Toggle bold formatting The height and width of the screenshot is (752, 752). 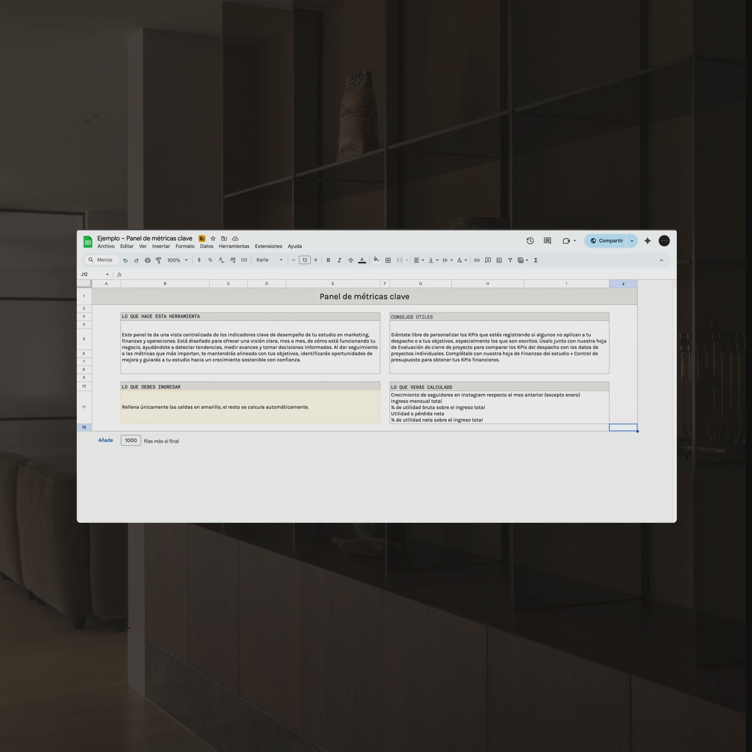tap(328, 260)
